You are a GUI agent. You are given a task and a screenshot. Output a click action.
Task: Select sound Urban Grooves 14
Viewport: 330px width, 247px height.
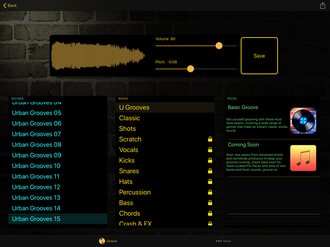pos(58,208)
